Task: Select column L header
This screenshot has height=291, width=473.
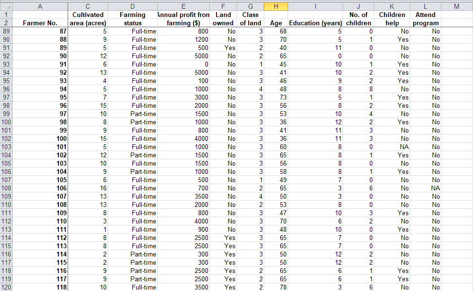Action: (x=425, y=6)
